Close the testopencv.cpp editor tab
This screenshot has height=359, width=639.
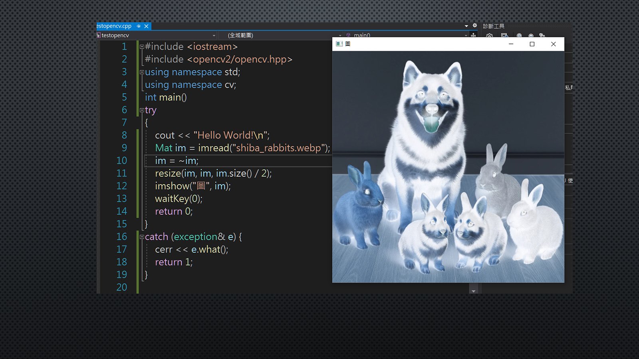(146, 26)
